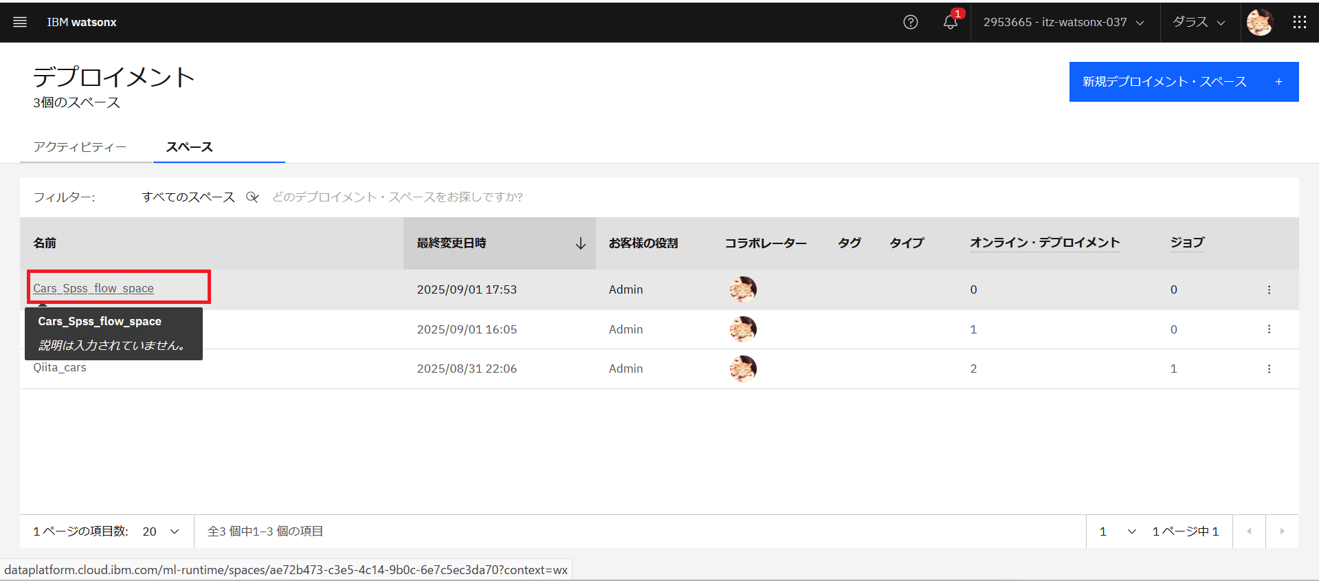Image resolution: width=1319 pixels, height=581 pixels.
Task: Sort by 名前 column header
Action: pyautogui.click(x=45, y=243)
